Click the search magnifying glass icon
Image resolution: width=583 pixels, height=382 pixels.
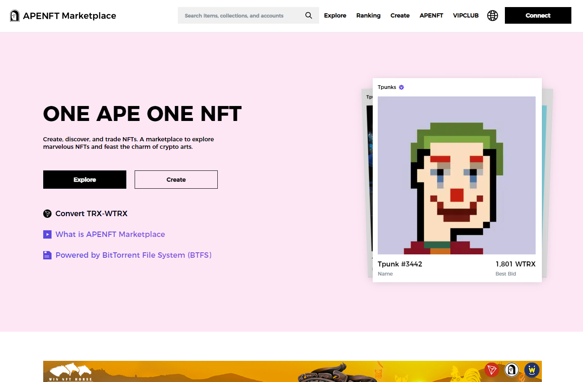pos(308,15)
